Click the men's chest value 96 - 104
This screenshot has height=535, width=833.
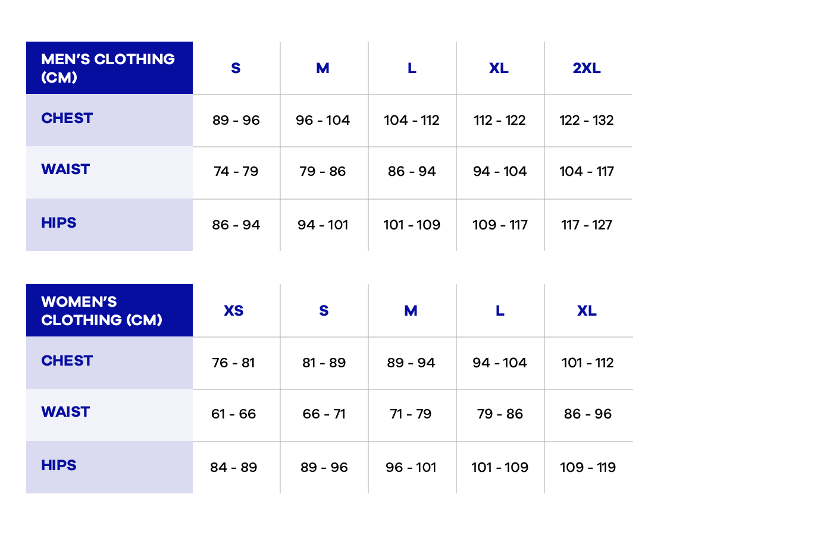click(322, 120)
